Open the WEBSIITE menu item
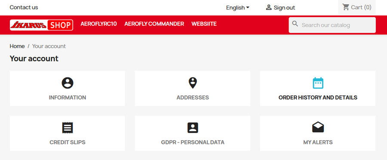Image resolution: width=387 pixels, height=160 pixels. point(204,24)
